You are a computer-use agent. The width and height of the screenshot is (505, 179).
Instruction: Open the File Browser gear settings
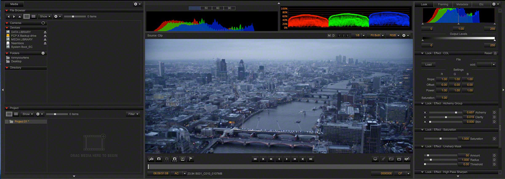tap(58, 16)
